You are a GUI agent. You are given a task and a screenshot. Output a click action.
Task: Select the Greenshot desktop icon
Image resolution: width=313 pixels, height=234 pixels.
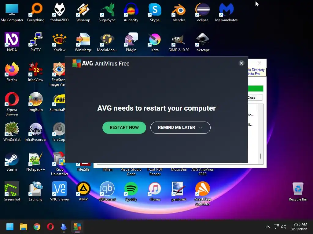tap(12, 191)
